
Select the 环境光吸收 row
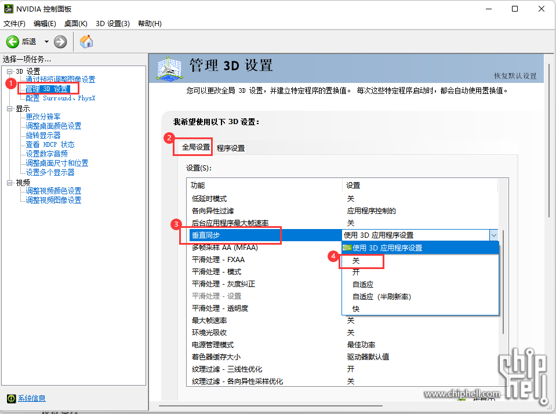(x=342, y=333)
